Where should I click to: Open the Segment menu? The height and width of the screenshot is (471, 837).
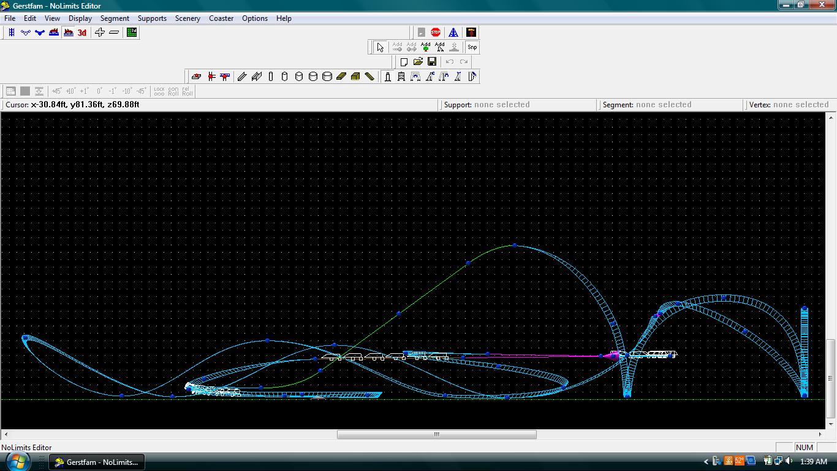(115, 18)
